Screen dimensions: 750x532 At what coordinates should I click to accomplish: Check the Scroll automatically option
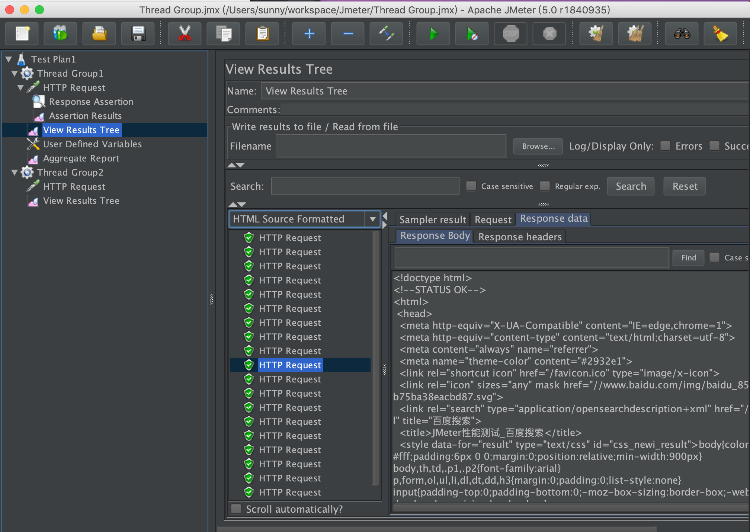(236, 509)
